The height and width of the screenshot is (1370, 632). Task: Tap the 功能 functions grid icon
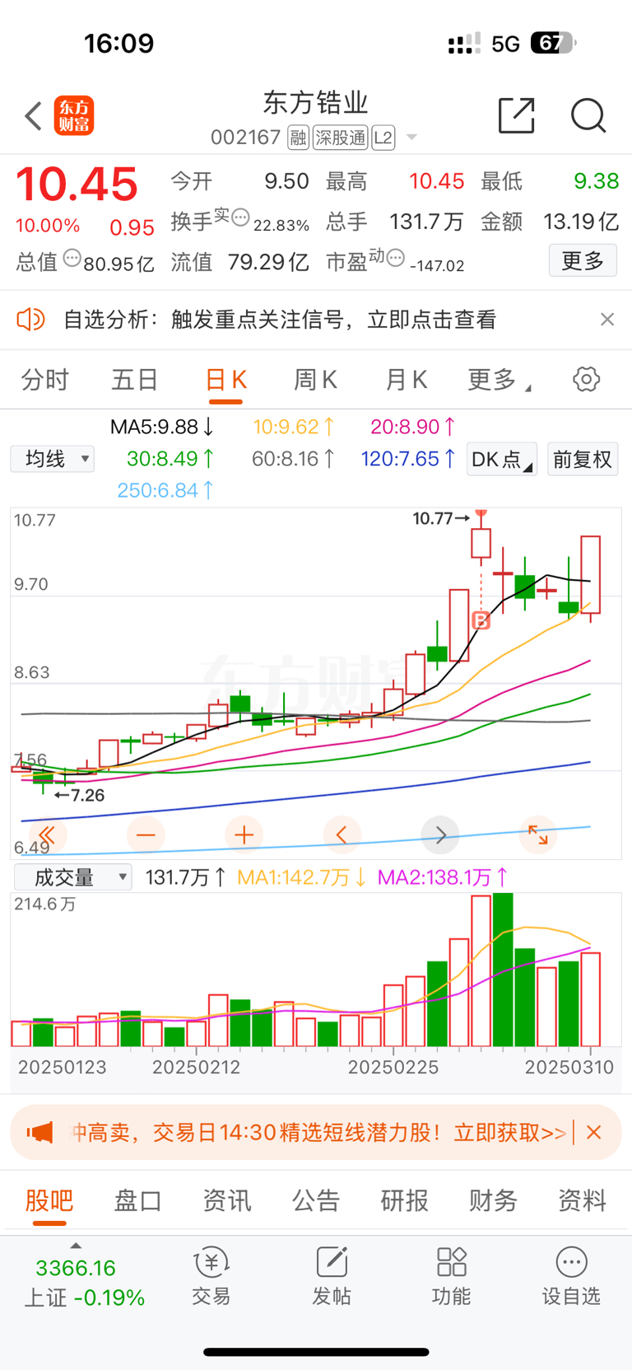pyautogui.click(x=452, y=1277)
